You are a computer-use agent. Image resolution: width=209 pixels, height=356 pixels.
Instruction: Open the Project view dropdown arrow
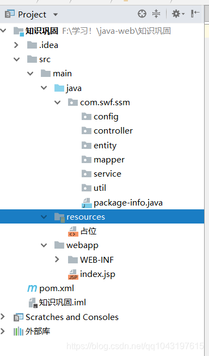click(x=56, y=15)
